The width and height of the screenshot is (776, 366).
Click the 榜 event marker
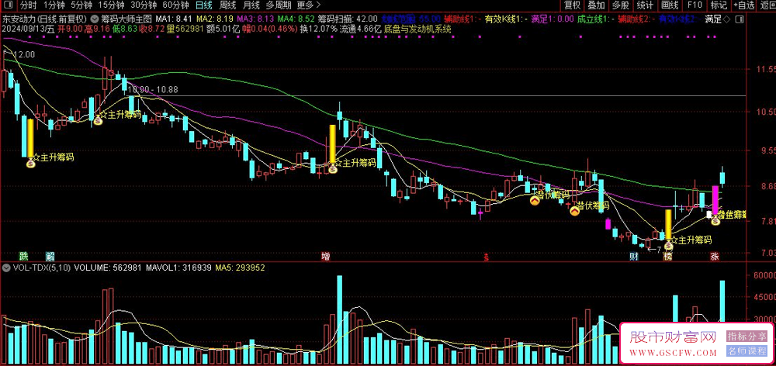click(x=668, y=256)
